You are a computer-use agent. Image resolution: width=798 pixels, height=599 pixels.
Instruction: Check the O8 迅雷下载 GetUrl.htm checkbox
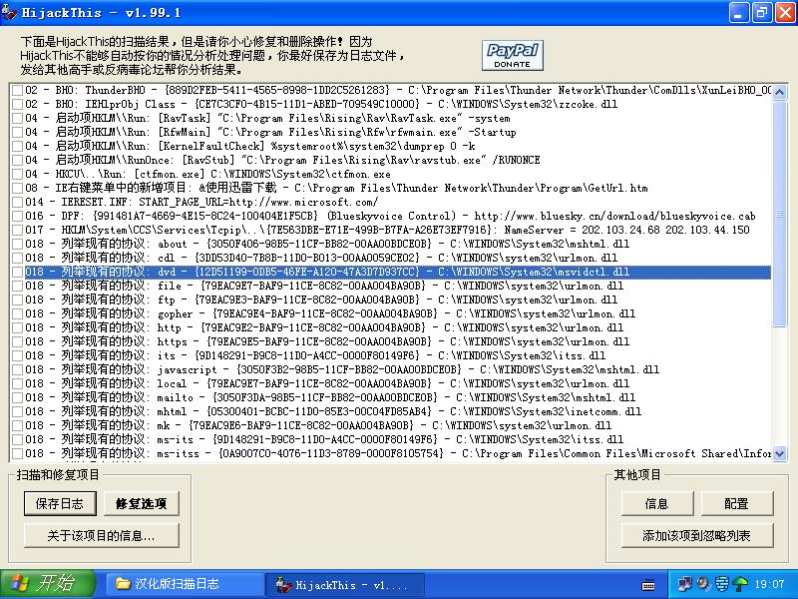click(17, 188)
